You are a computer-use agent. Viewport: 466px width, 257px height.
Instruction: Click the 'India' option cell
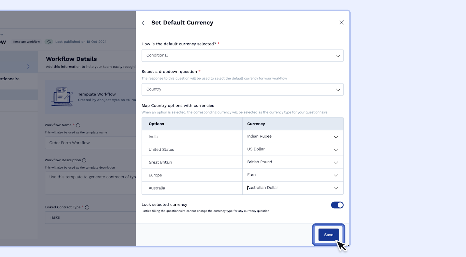point(192,137)
